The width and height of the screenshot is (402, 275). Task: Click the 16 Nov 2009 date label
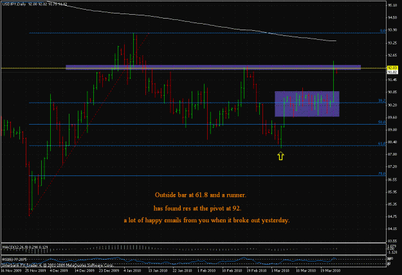(12, 271)
